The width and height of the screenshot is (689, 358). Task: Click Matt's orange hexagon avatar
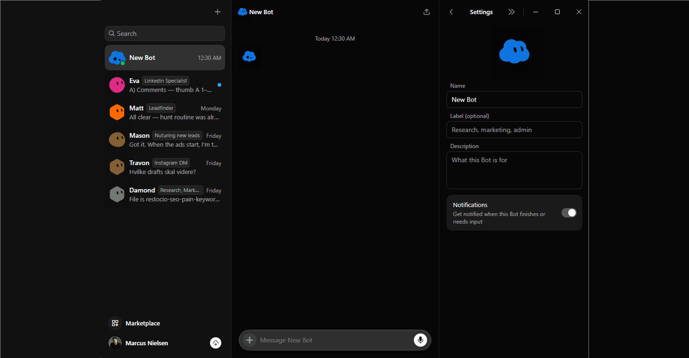click(x=117, y=112)
